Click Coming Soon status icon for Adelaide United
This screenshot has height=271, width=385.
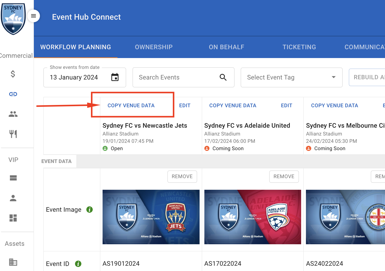[207, 148]
